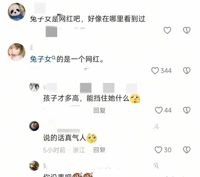Open the cat avatar profile
200x177 pixels.
point(34,87)
